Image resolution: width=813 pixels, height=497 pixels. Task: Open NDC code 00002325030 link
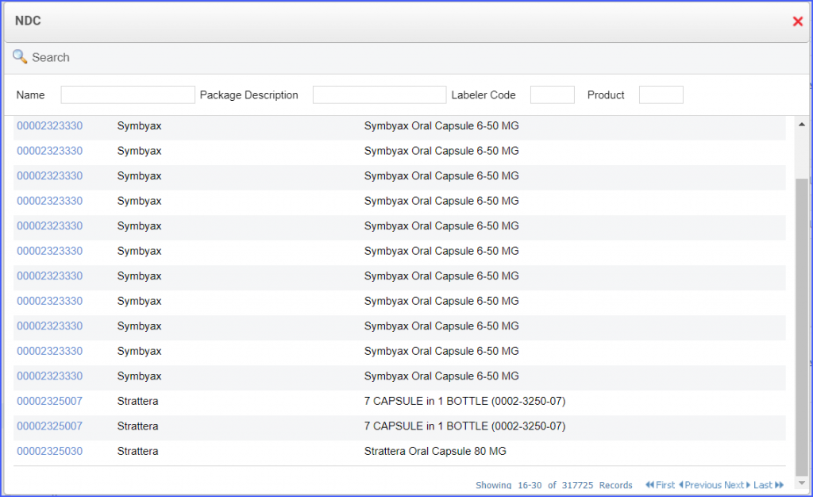tap(50, 452)
